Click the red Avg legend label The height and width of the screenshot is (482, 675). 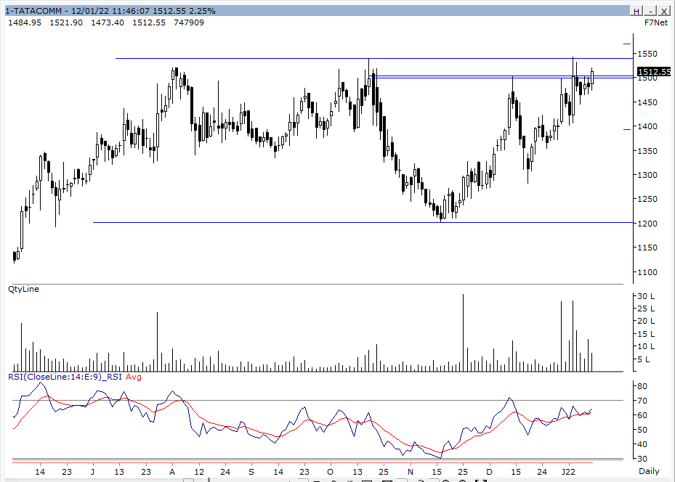click(x=133, y=377)
